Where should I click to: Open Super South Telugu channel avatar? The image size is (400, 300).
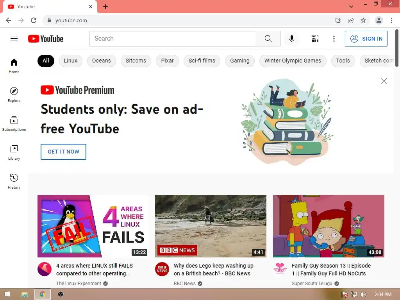click(280, 269)
